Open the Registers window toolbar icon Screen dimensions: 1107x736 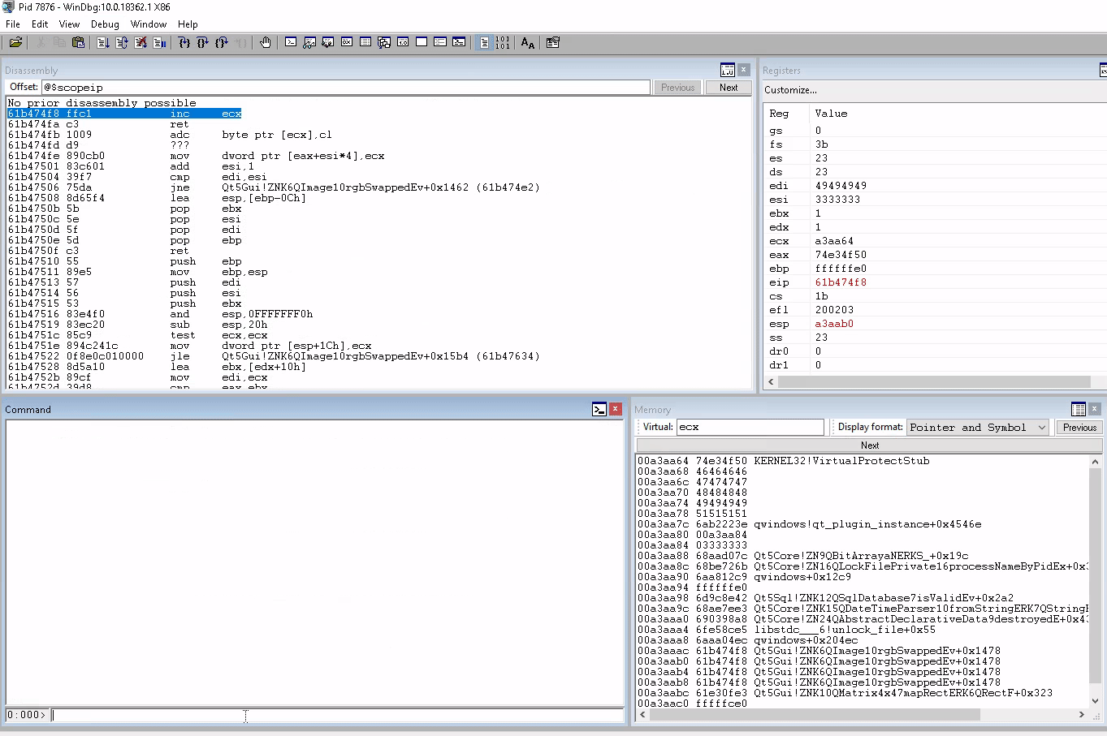coord(347,42)
